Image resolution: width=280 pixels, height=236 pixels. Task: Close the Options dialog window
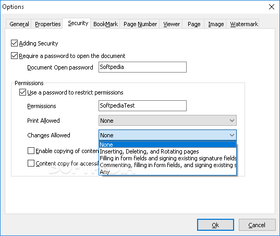coord(272,7)
